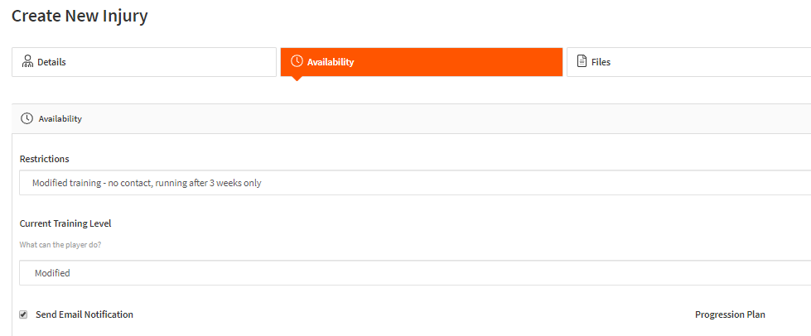The image size is (811, 336).
Task: Click the clock icon in Availability section header
Action: pos(27,118)
